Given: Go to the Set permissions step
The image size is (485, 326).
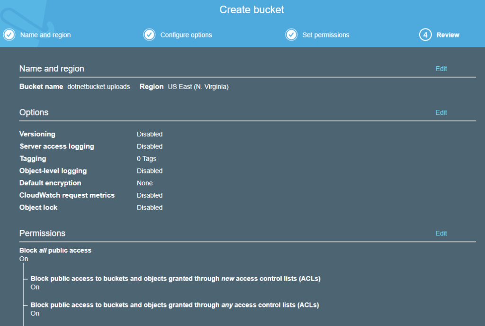Looking at the screenshot, I should tap(326, 35).
